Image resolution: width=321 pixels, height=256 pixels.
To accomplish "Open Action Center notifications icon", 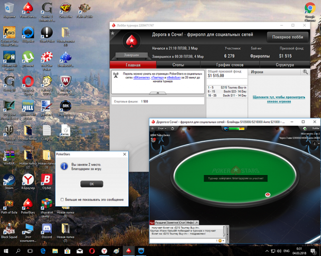I will [313, 251].
